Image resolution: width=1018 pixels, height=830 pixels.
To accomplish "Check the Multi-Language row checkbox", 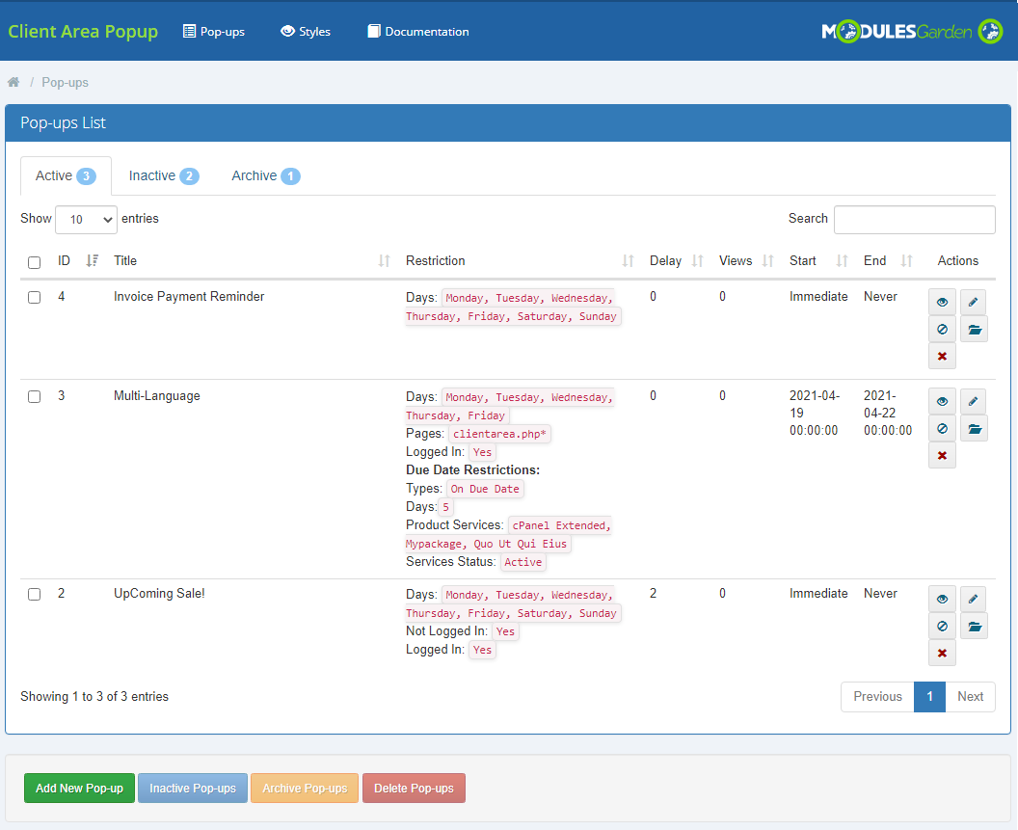I will [35, 397].
